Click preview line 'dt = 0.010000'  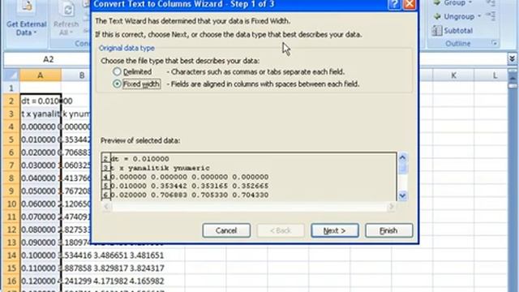139,159
